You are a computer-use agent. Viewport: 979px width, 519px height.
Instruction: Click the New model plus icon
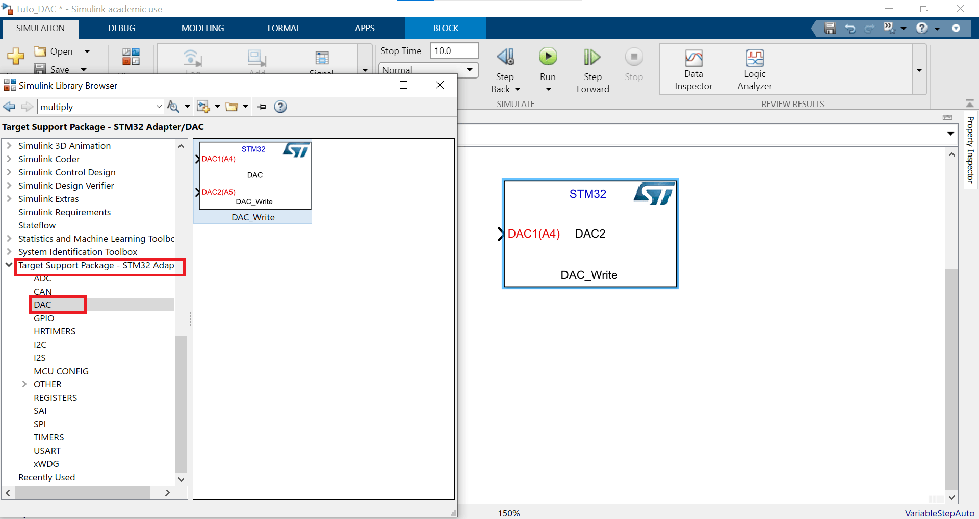tap(16, 56)
